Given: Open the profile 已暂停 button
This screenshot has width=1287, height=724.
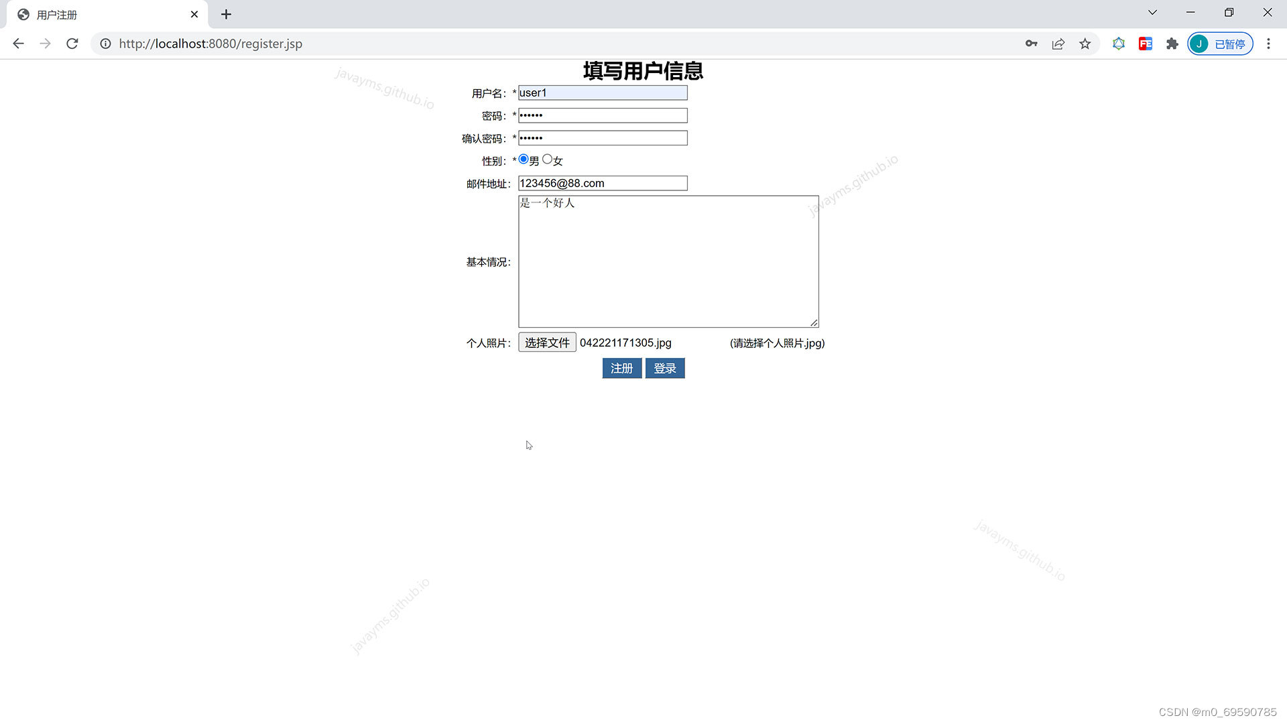Looking at the screenshot, I should [x=1220, y=44].
